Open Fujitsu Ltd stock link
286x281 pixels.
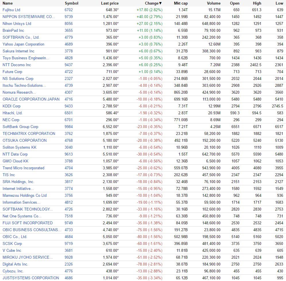click(x=11, y=10)
